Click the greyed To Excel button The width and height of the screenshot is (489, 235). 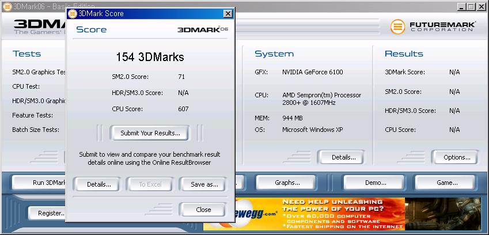click(149, 184)
